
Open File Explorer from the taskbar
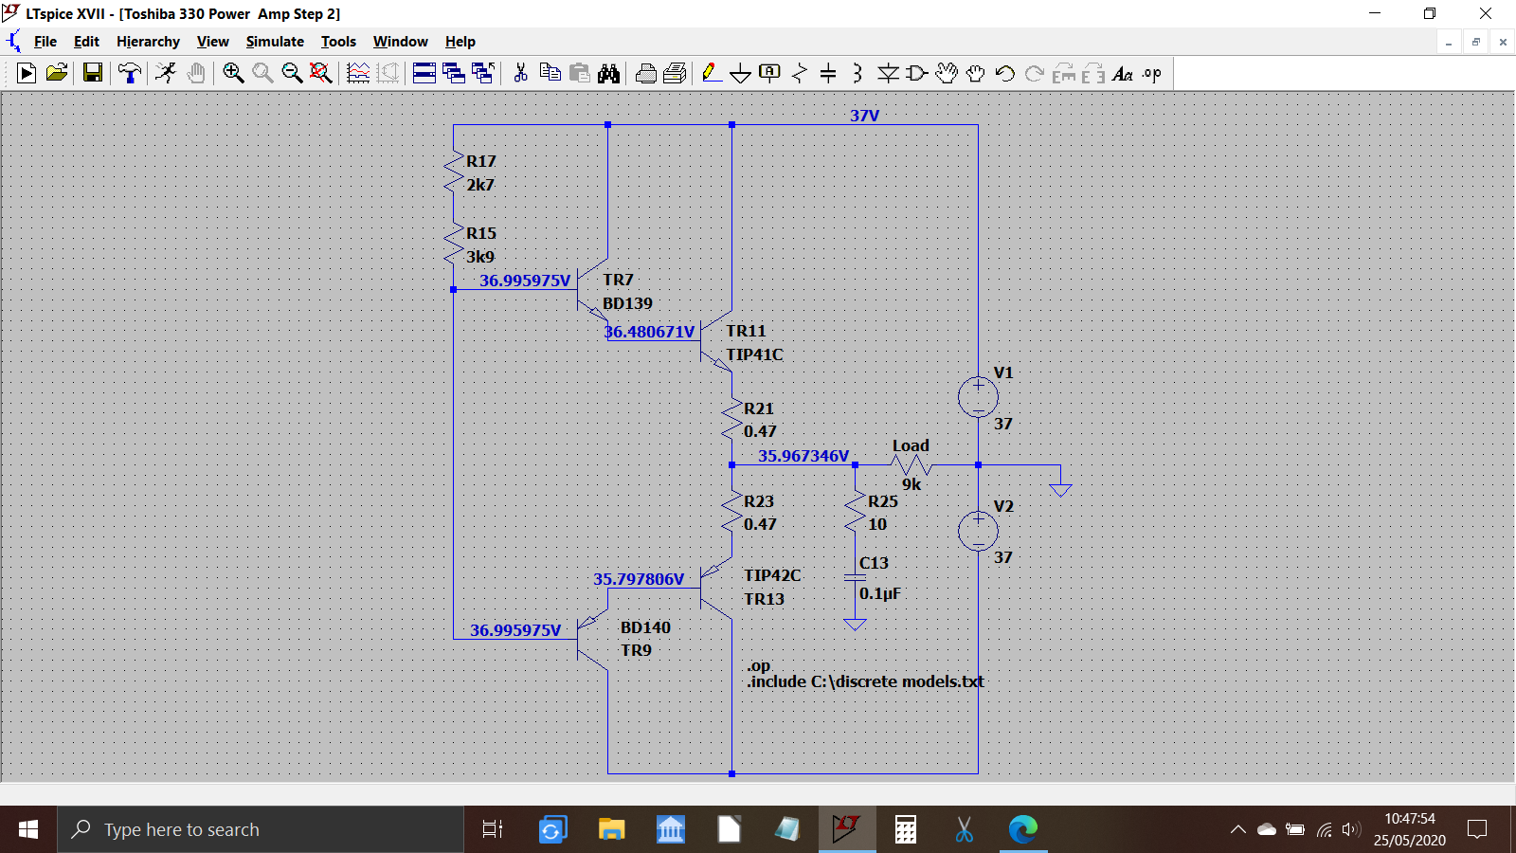coord(611,829)
